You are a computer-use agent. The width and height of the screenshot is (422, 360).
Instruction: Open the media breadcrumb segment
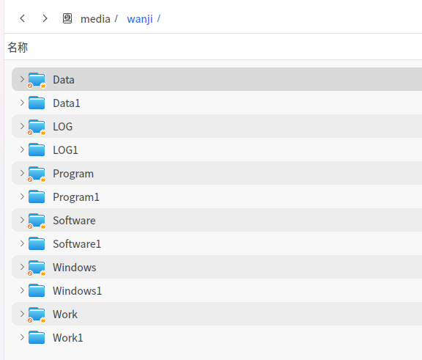pos(95,19)
